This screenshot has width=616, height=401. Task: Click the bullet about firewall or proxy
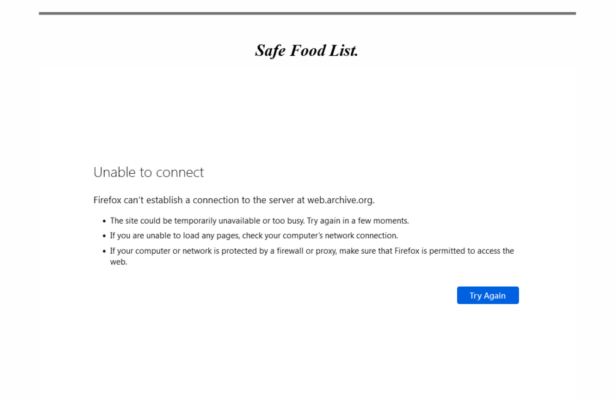pos(312,251)
